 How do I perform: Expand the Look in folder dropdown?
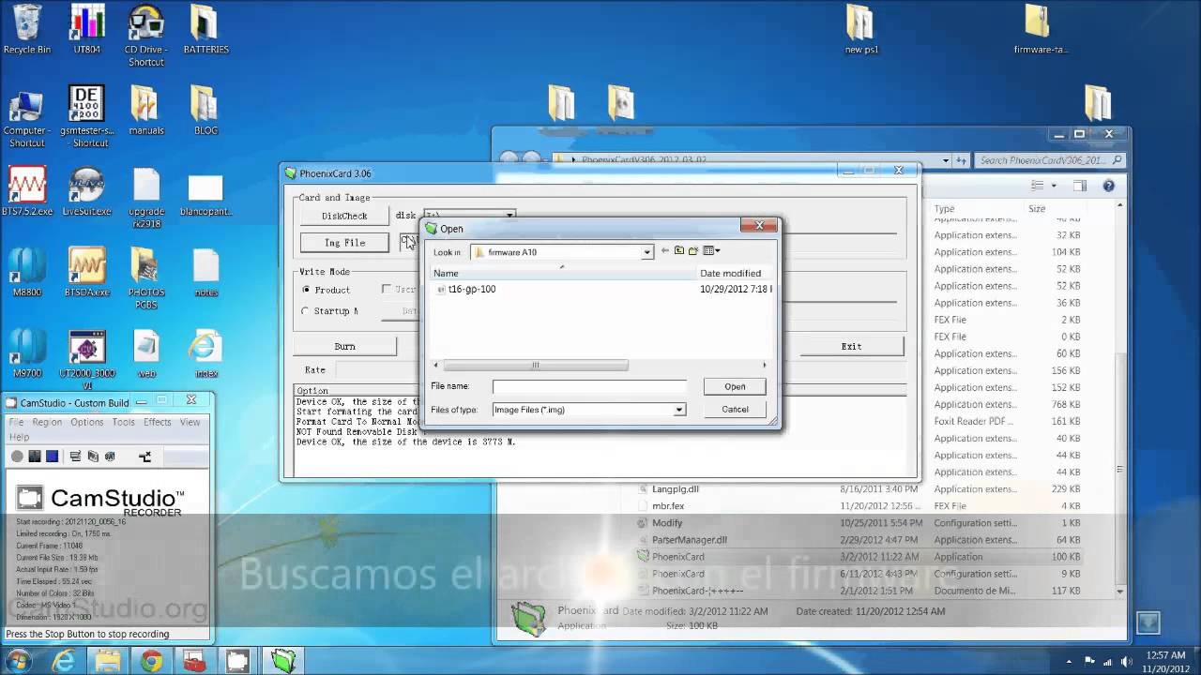(646, 252)
